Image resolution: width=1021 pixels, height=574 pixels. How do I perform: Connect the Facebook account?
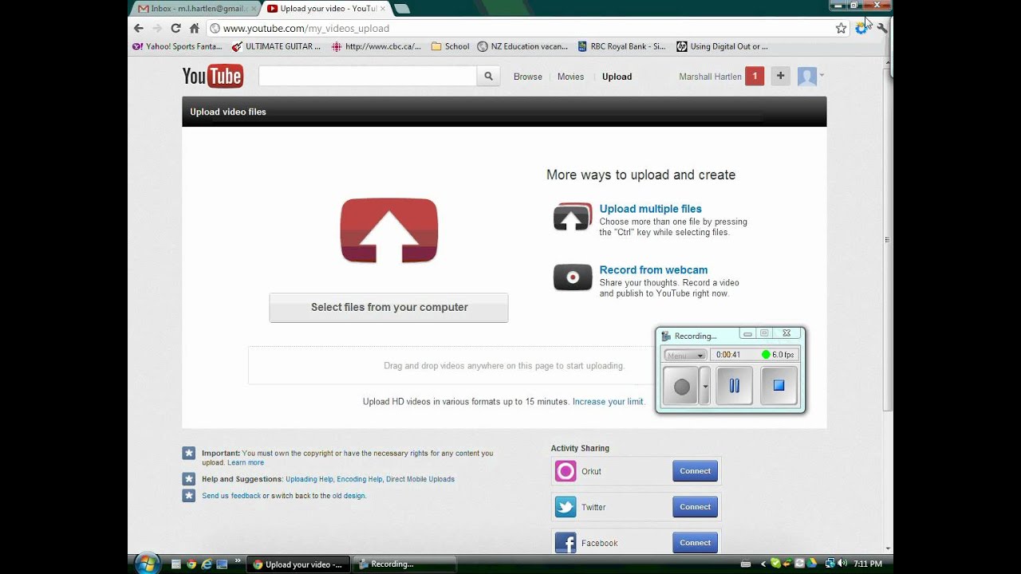pyautogui.click(x=695, y=543)
